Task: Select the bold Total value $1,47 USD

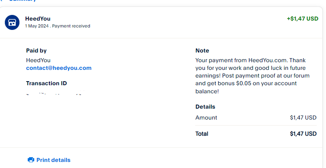Action: (303, 134)
